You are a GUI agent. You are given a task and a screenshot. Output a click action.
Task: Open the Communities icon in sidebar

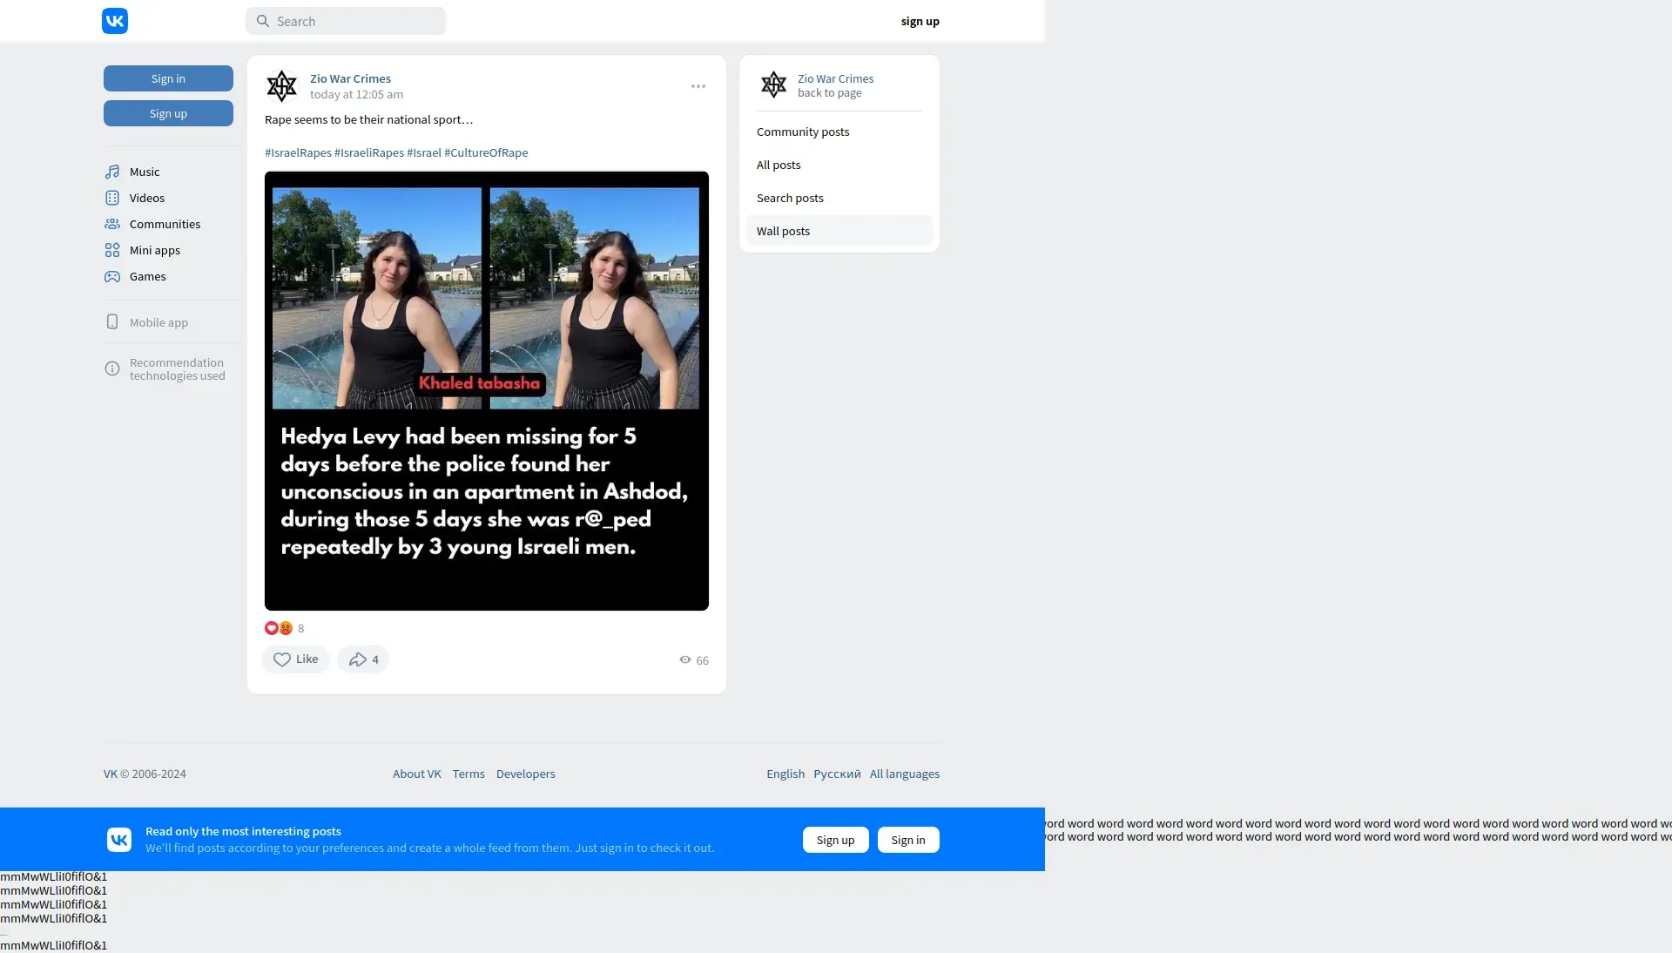click(x=112, y=224)
